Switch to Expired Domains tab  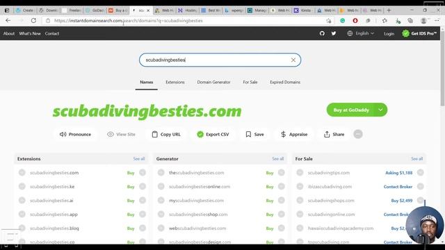285,82
